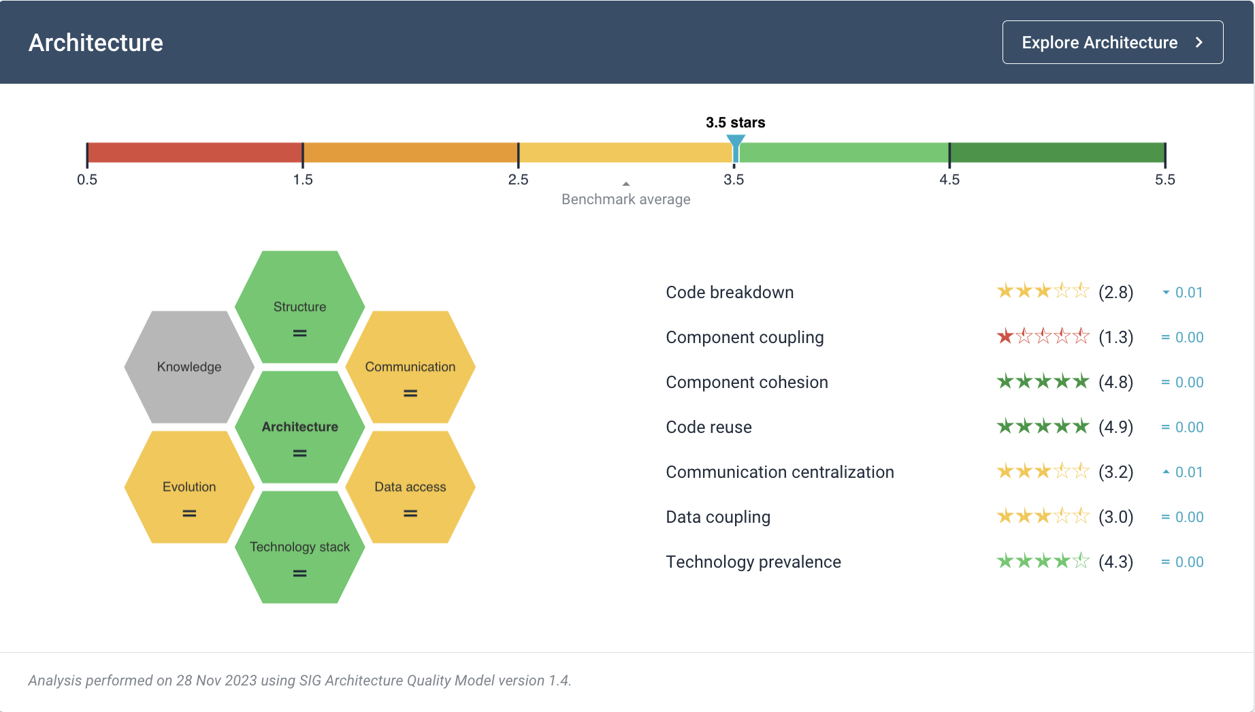Click the 3.5 stars rating marker on scale
This screenshot has width=1255, height=712.
coord(735,147)
